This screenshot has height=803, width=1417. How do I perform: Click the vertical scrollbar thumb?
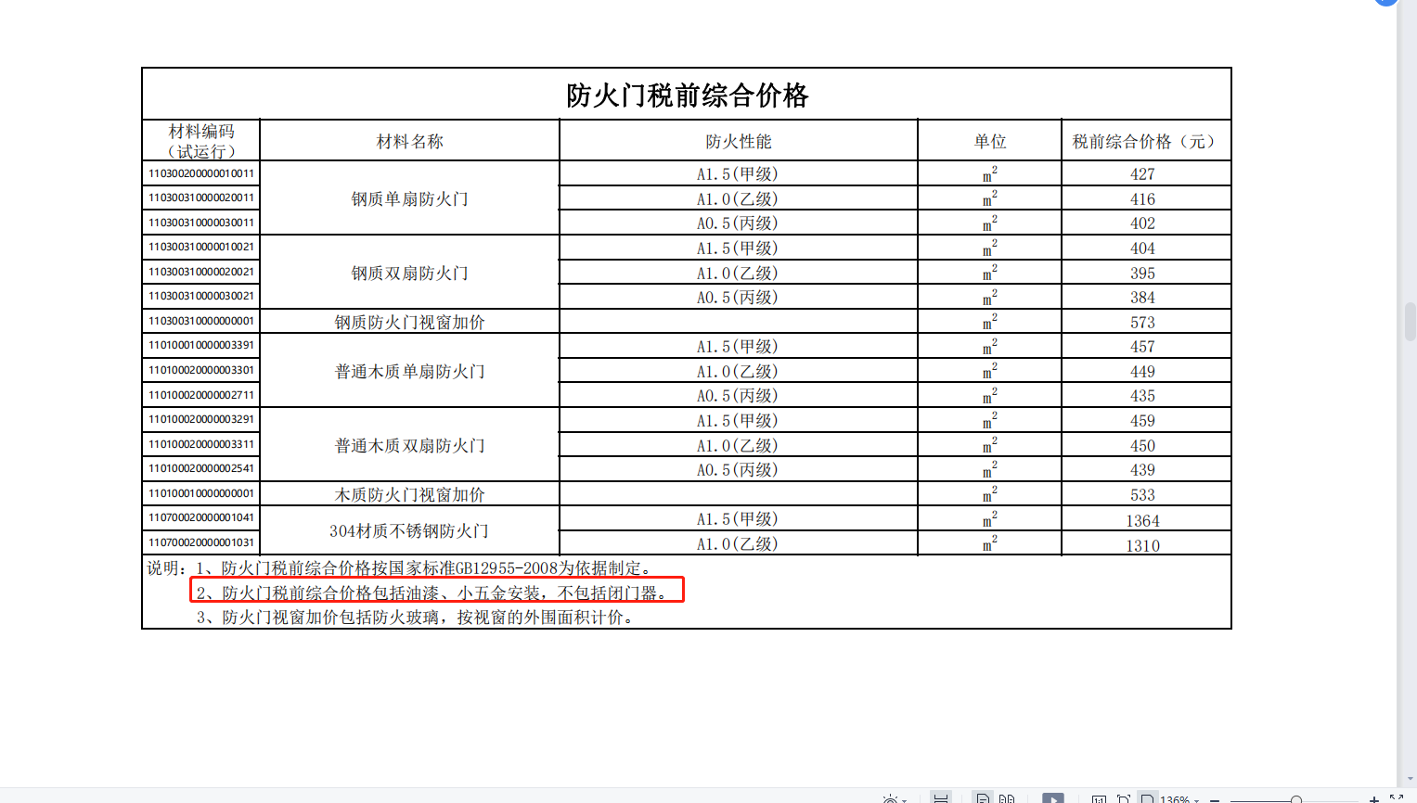[1410, 322]
